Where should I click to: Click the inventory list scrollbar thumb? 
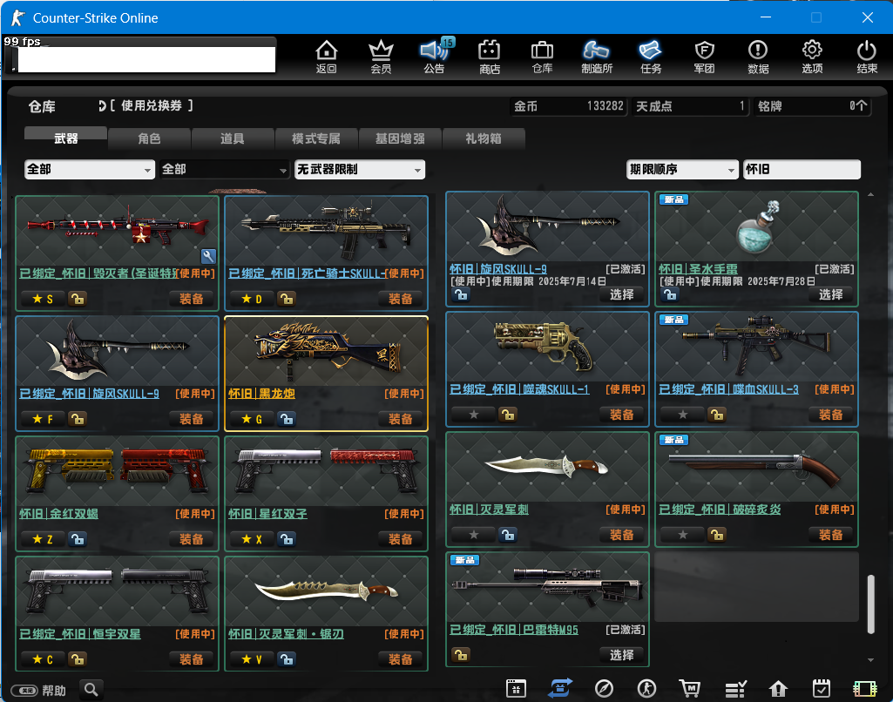tap(871, 604)
